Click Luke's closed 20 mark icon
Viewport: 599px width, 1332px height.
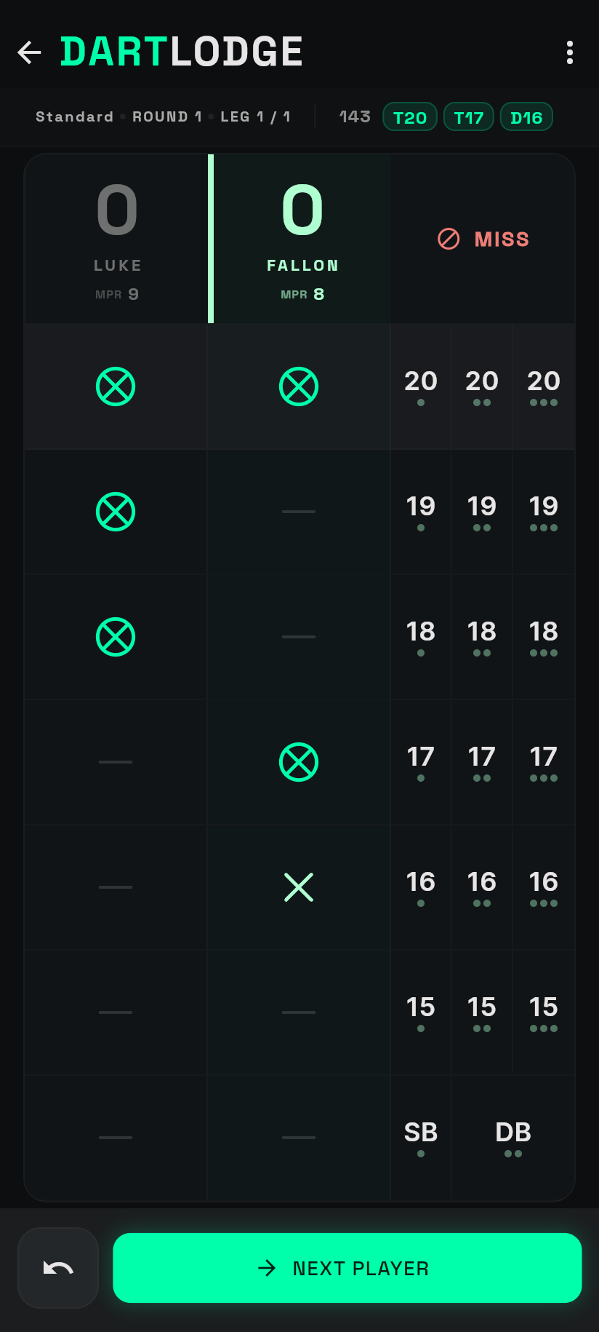[x=116, y=386]
